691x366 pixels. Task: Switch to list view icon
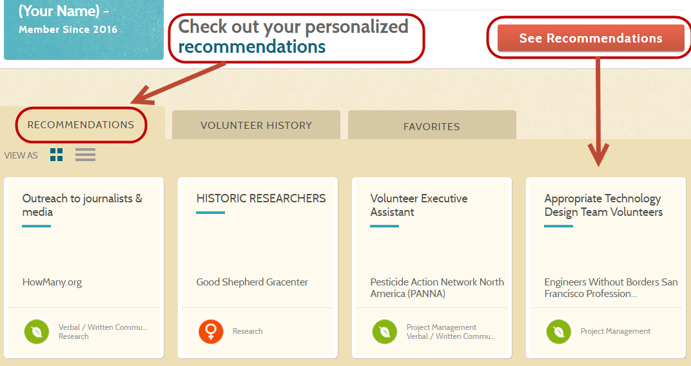click(x=85, y=155)
